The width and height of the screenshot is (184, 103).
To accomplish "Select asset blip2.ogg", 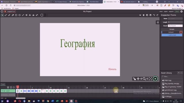I will click(172, 80).
